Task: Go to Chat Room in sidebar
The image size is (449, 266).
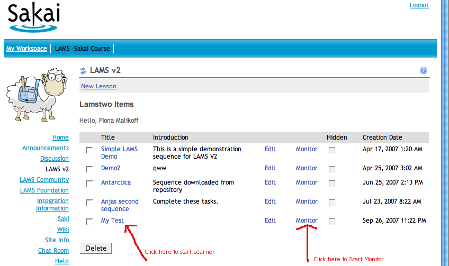Action: (53, 251)
